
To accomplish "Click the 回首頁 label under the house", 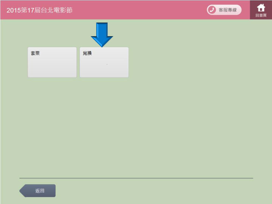I will tap(261, 15).
